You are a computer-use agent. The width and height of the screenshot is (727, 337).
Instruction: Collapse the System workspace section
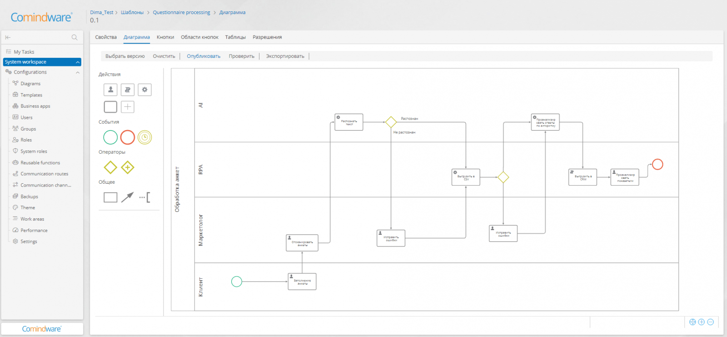click(x=78, y=62)
